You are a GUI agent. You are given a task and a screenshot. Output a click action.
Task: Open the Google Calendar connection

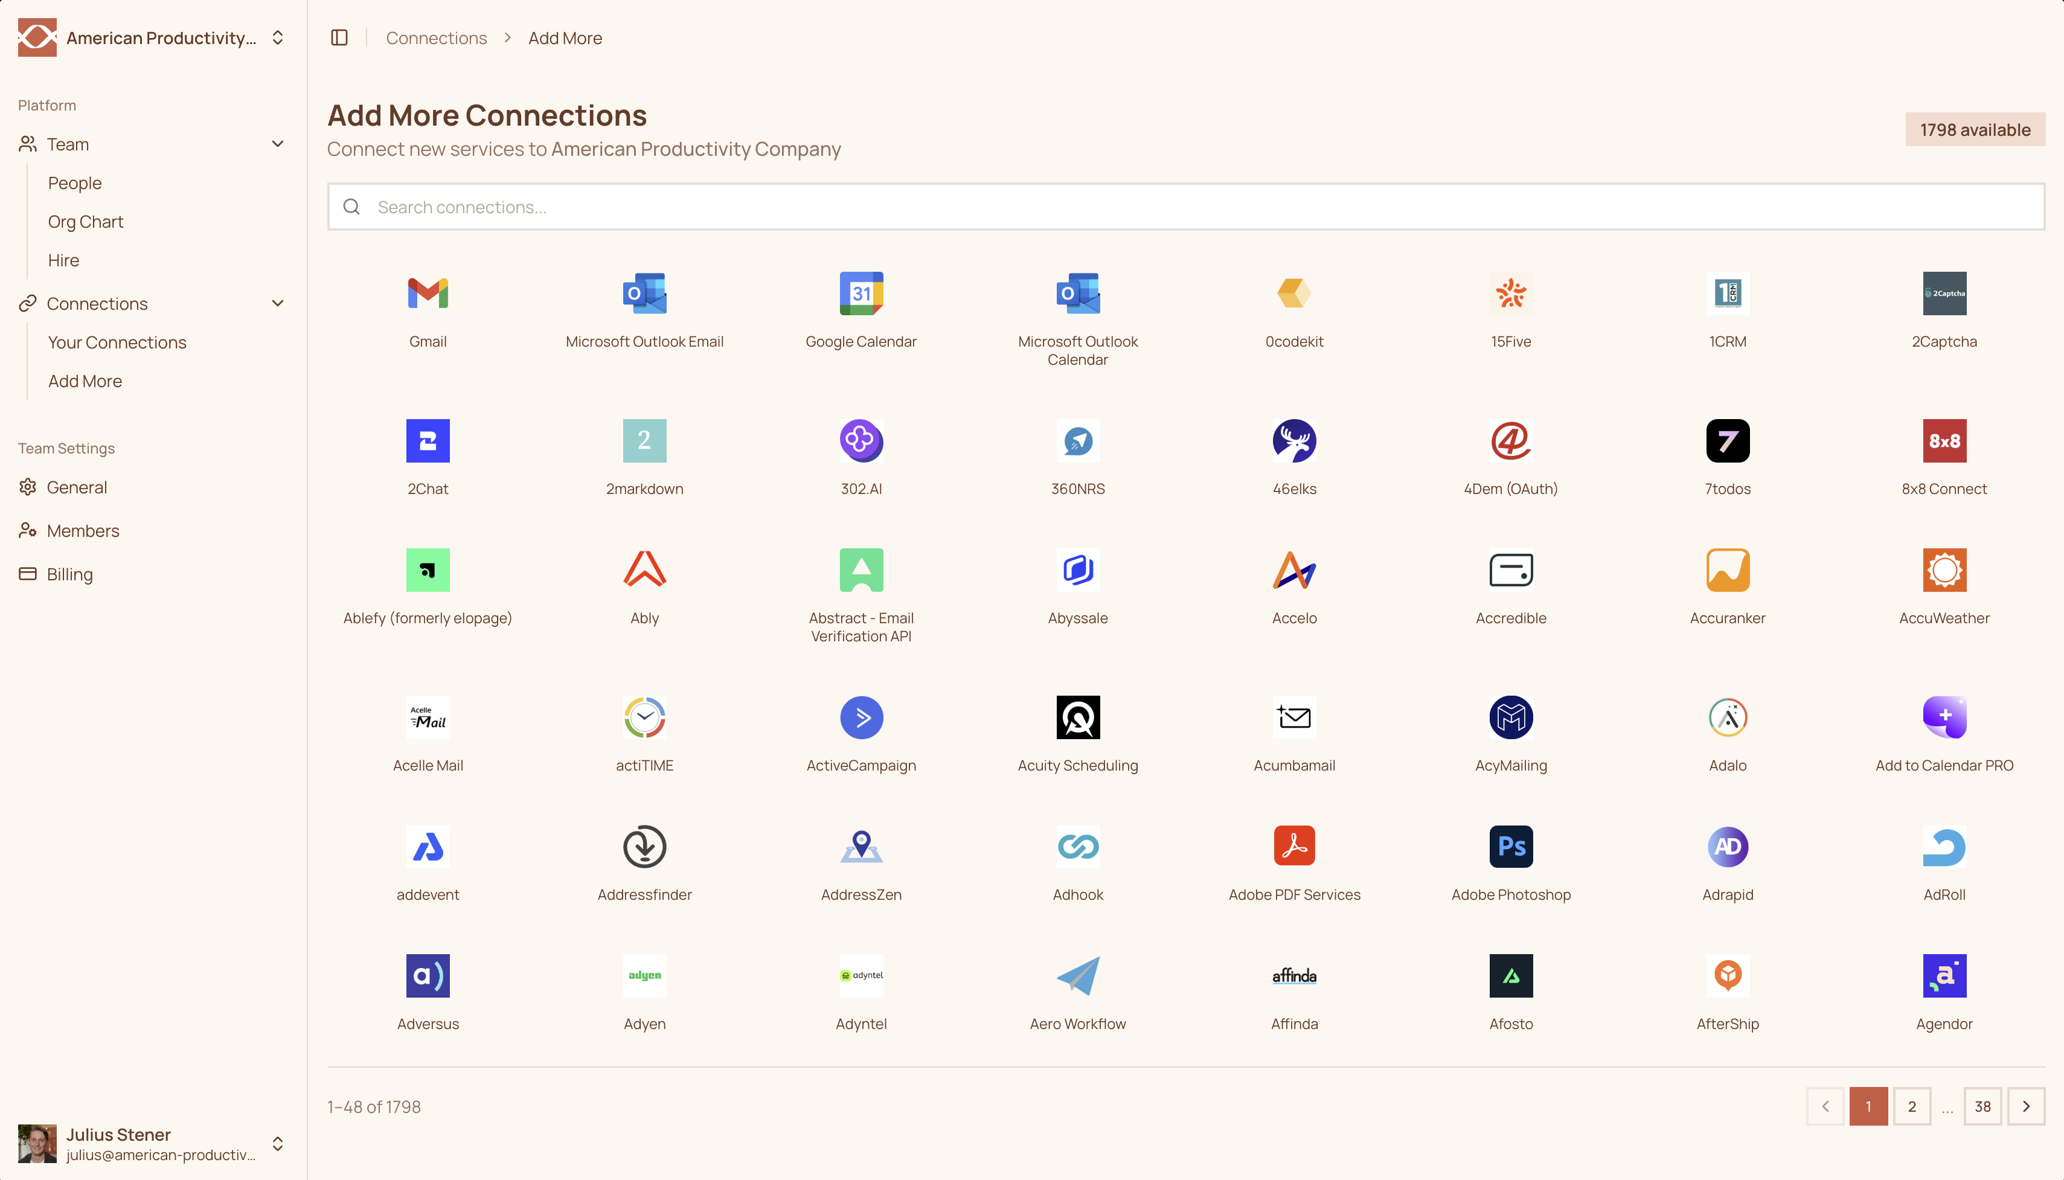tap(862, 293)
